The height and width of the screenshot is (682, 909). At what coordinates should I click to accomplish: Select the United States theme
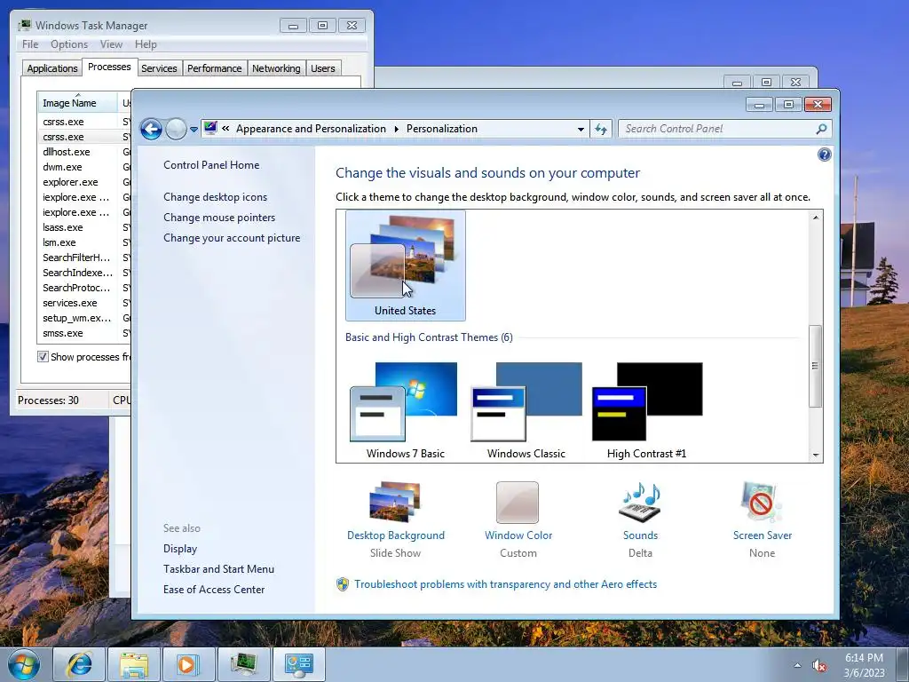tap(405, 265)
